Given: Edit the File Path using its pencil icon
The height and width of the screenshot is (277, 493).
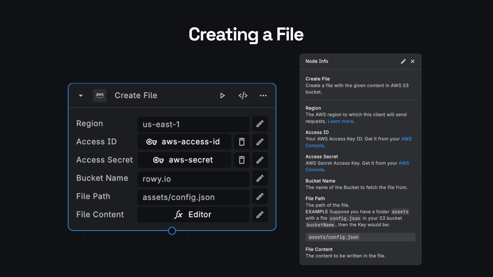Looking at the screenshot, I should point(260,197).
